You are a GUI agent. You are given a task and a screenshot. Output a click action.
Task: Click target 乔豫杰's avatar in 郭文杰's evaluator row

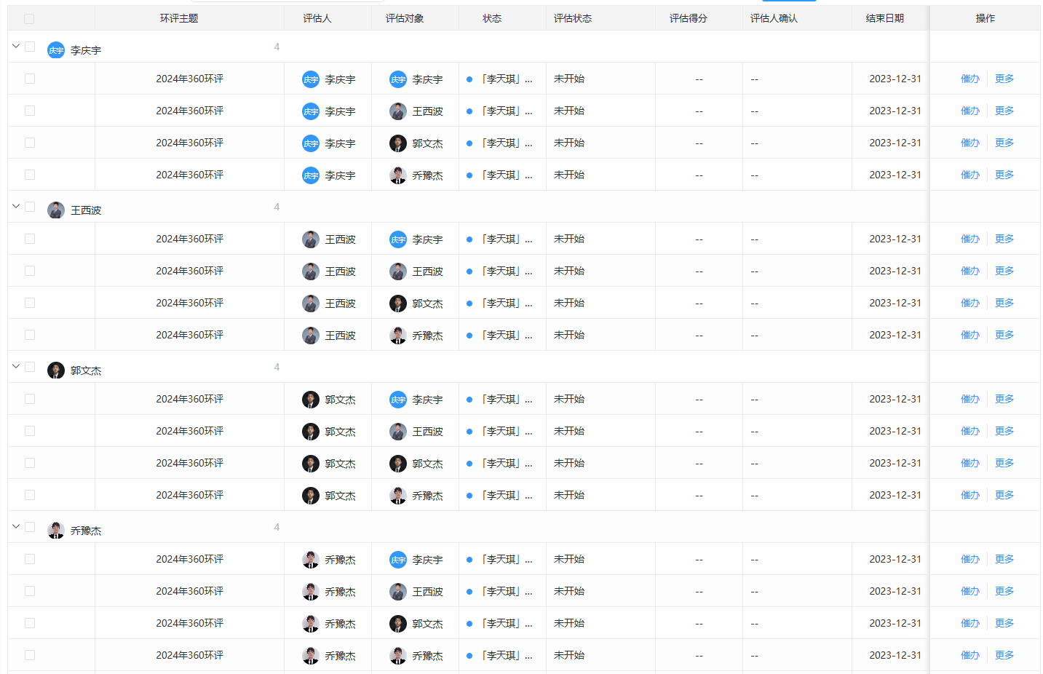pyautogui.click(x=397, y=496)
